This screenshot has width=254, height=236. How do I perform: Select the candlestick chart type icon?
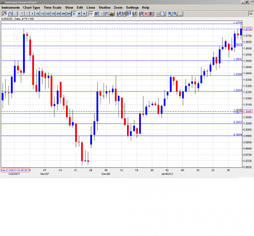click(x=4, y=14)
